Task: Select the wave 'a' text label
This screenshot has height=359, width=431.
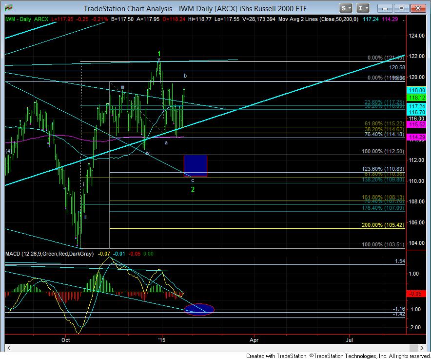Action: [166, 143]
